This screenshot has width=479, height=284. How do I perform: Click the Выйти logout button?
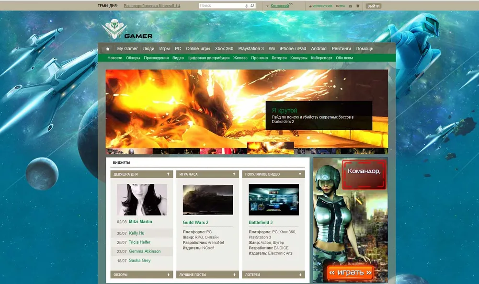coord(373,6)
